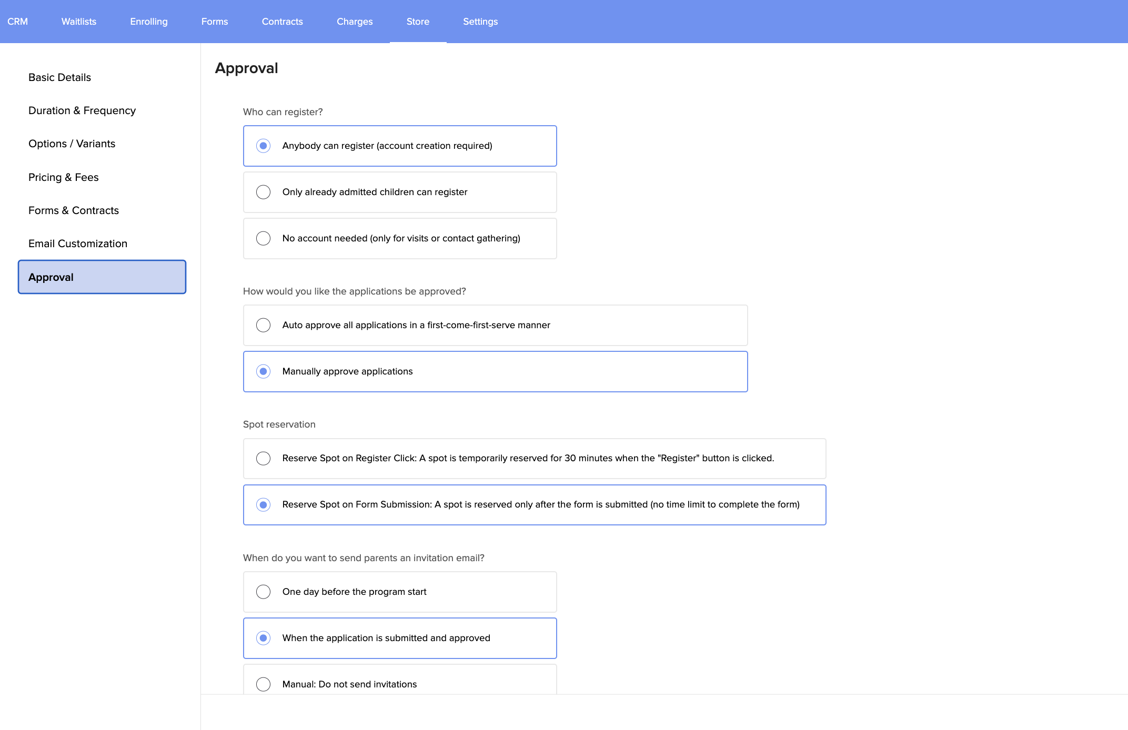The image size is (1128, 730).
Task: Open the CRM tab
Action: 18,22
